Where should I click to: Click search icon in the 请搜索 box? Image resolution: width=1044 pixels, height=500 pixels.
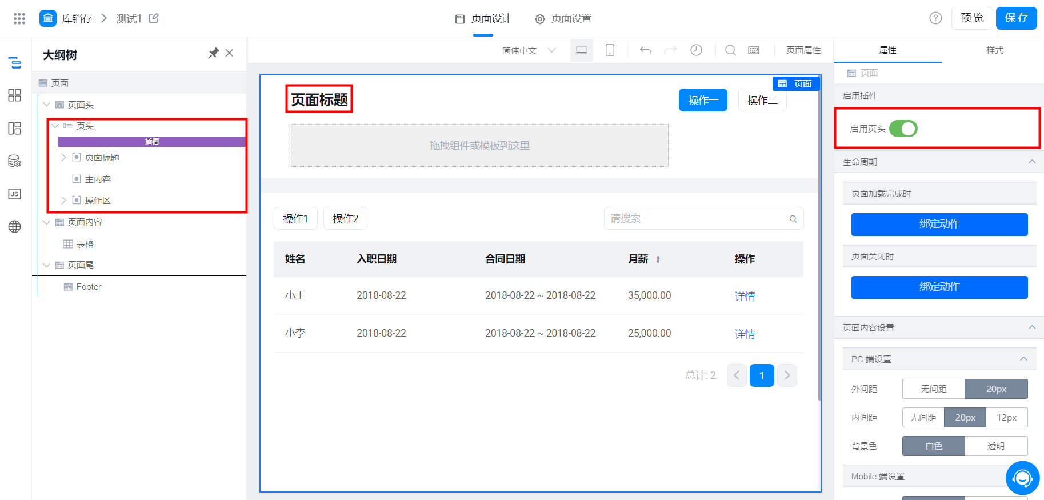[793, 219]
